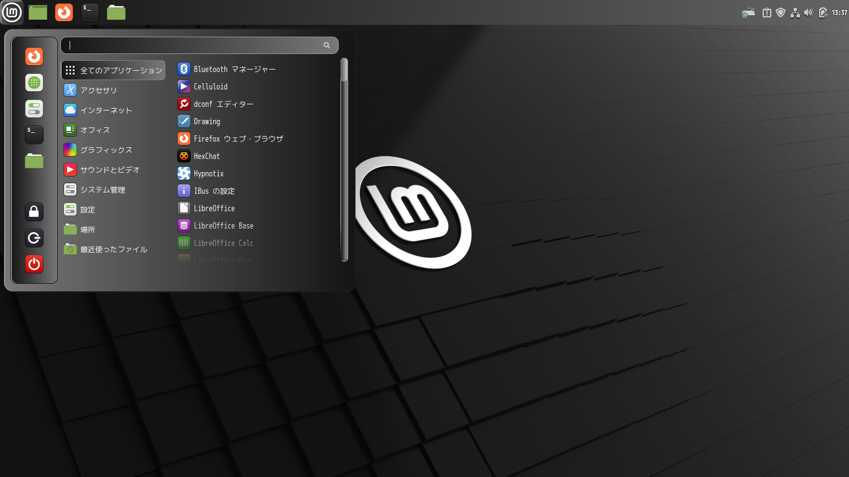849x477 pixels.
Task: Open Software Manager in favorites sidebar
Action: click(34, 82)
